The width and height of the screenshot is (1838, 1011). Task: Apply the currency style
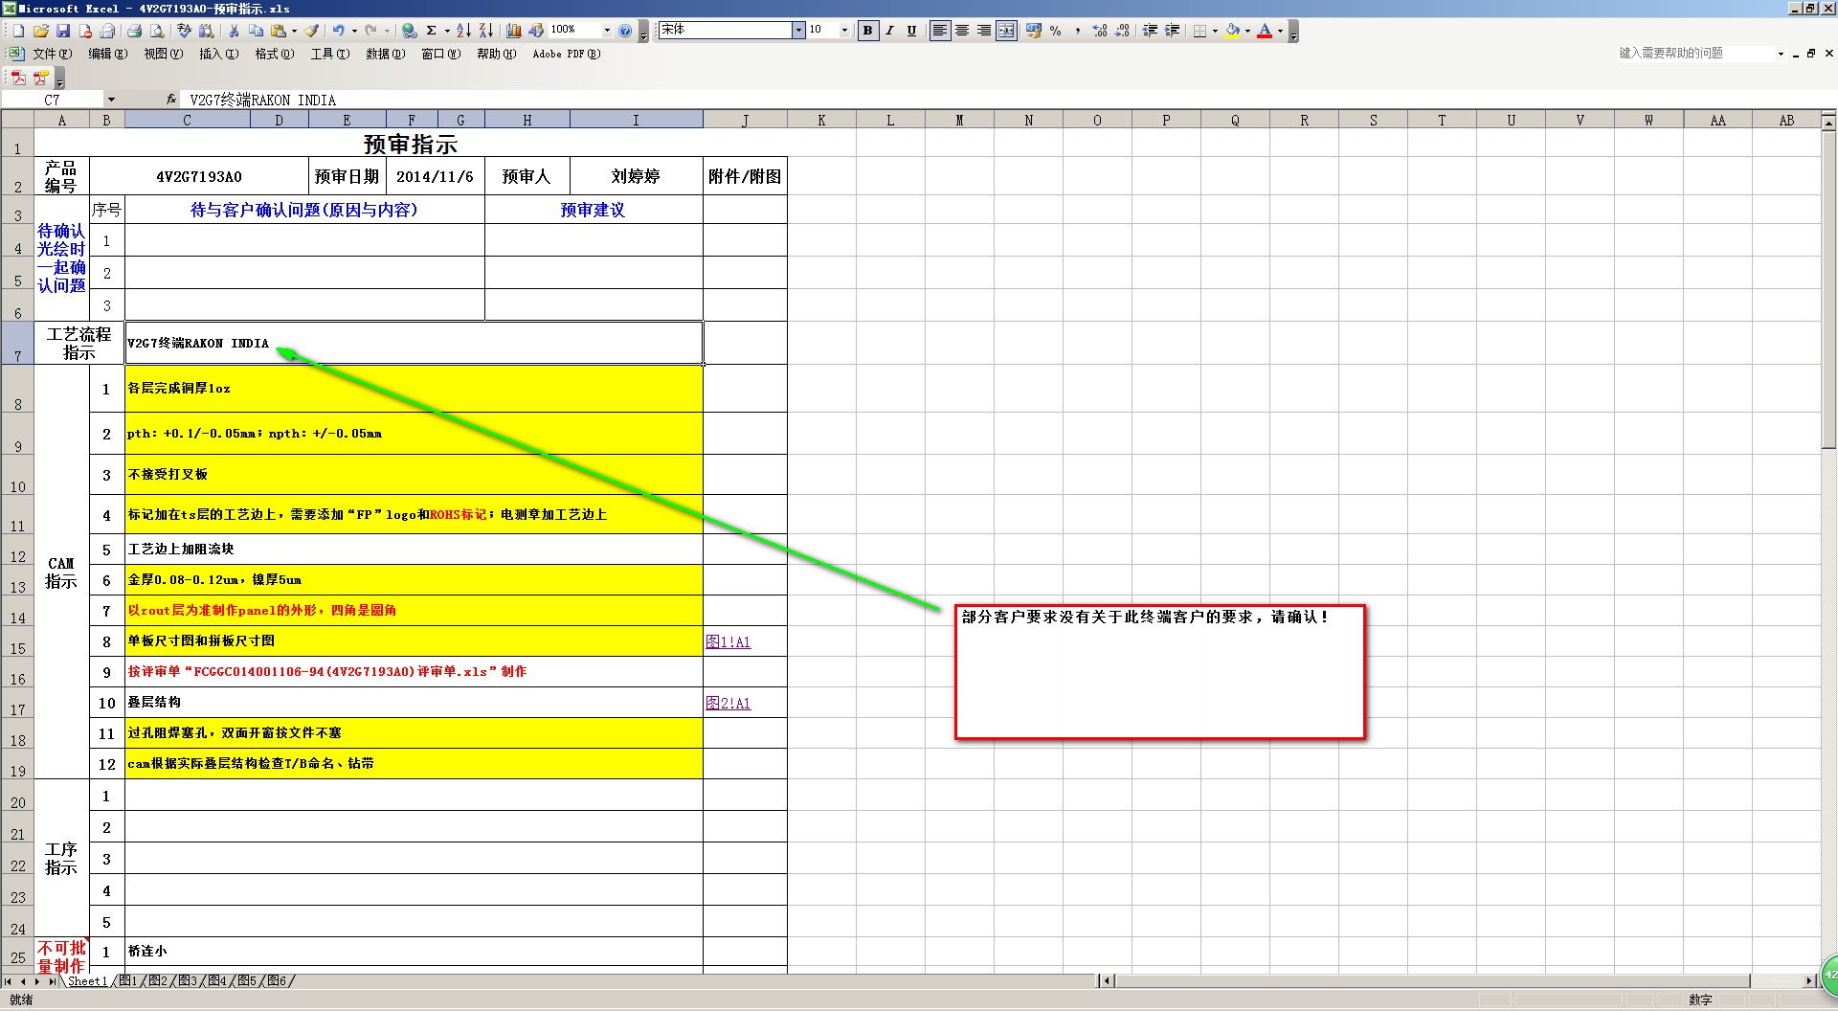[x=1033, y=31]
